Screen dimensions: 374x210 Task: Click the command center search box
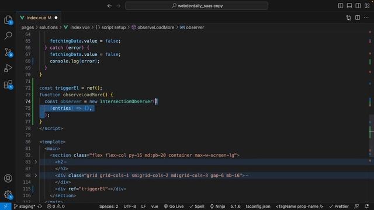[197, 6]
